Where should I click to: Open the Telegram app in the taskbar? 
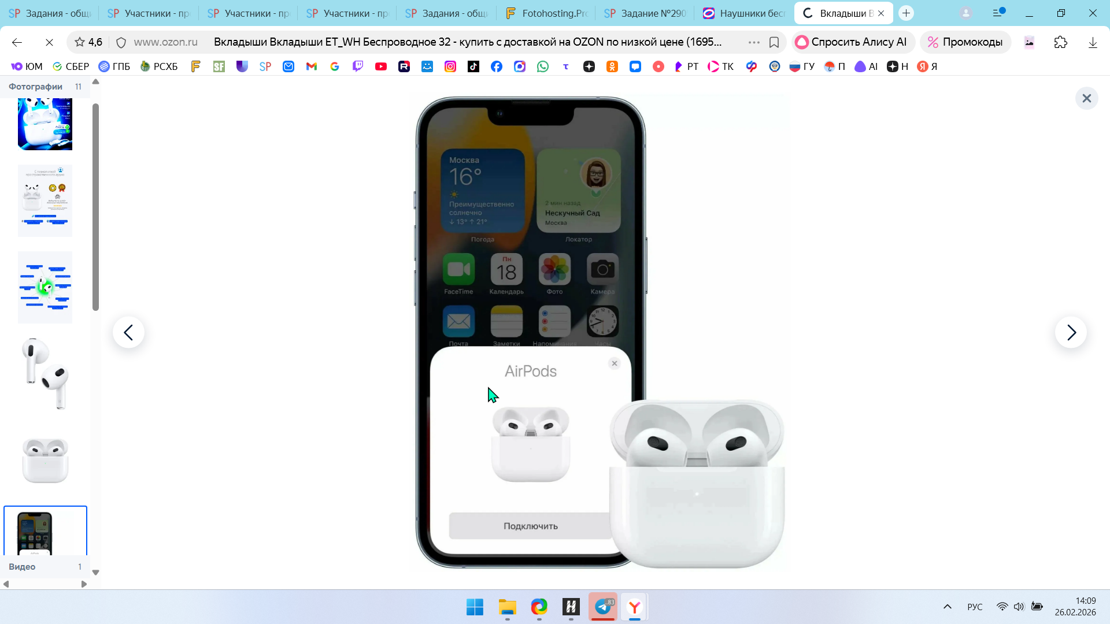pos(603,607)
